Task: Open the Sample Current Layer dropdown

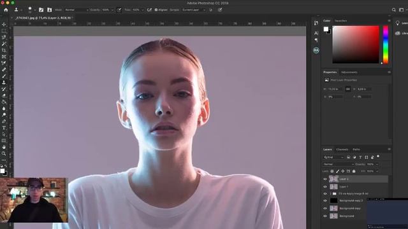Action: pos(194,10)
